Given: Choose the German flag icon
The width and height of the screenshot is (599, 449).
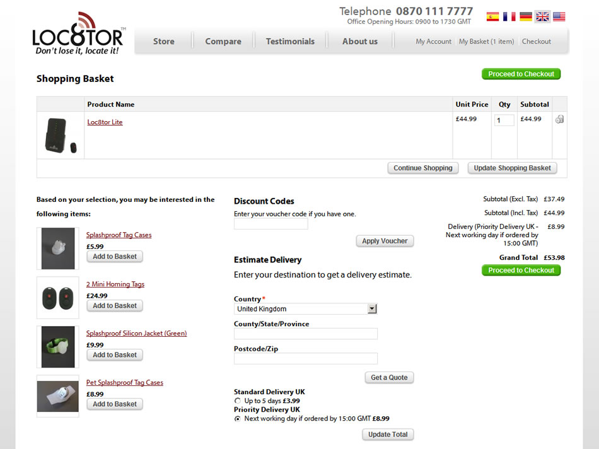Looking at the screenshot, I should point(525,17).
